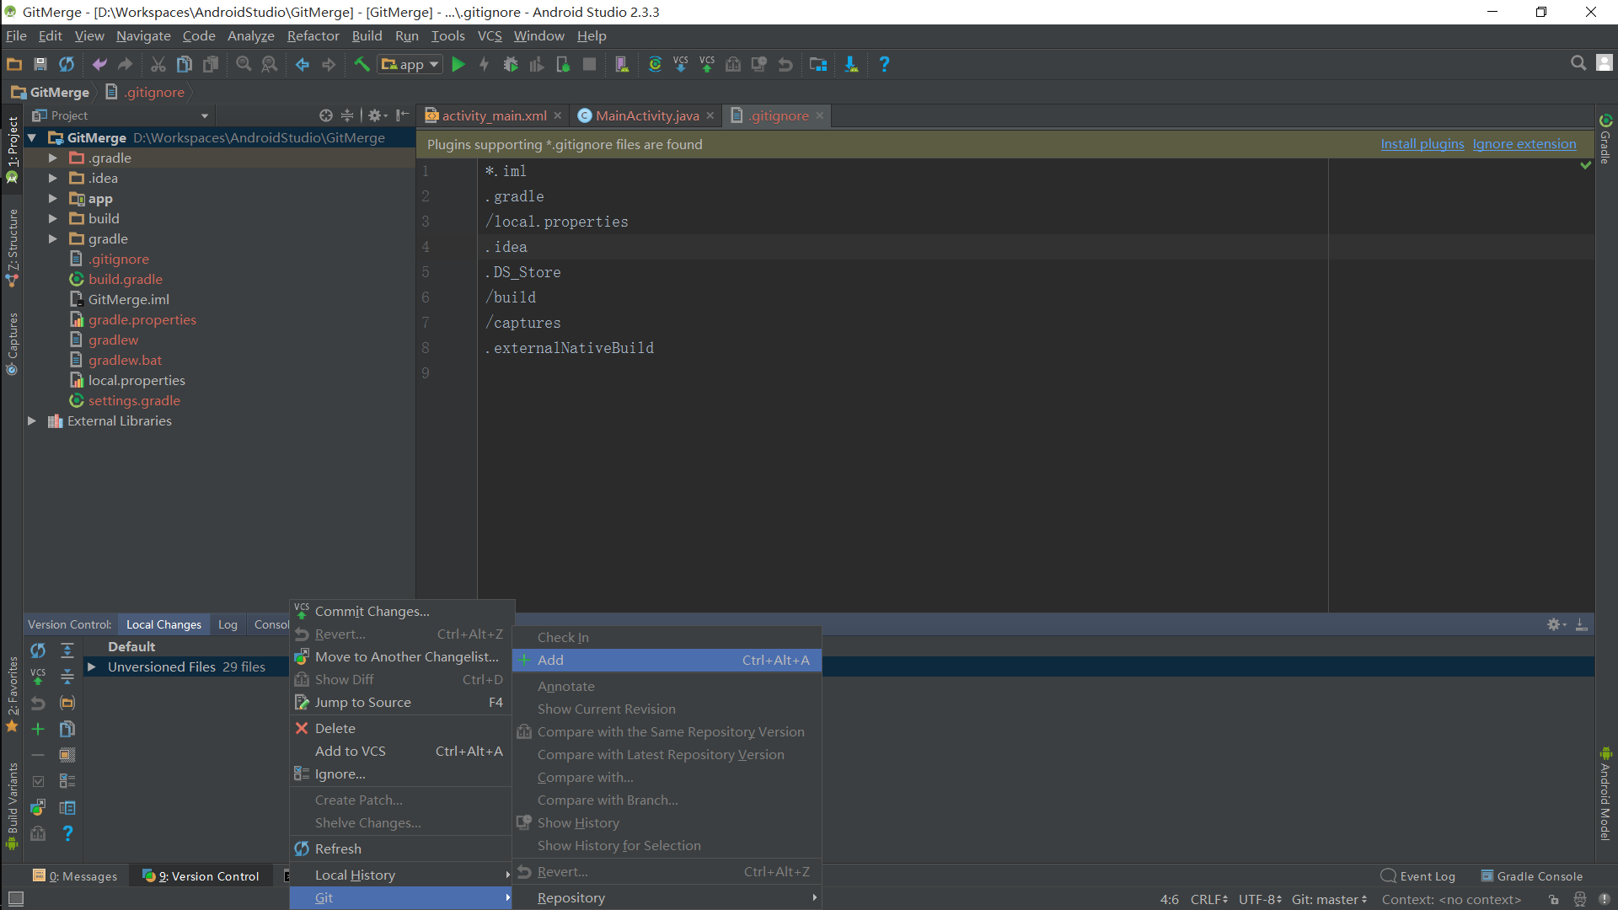Open the Event Log button
1618x910 pixels.
coord(1418,876)
